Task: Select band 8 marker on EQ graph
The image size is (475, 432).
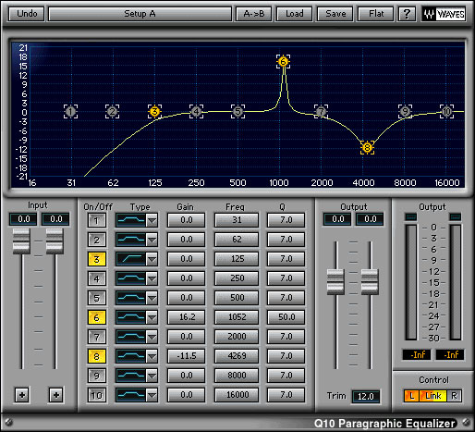Action: 367,148
